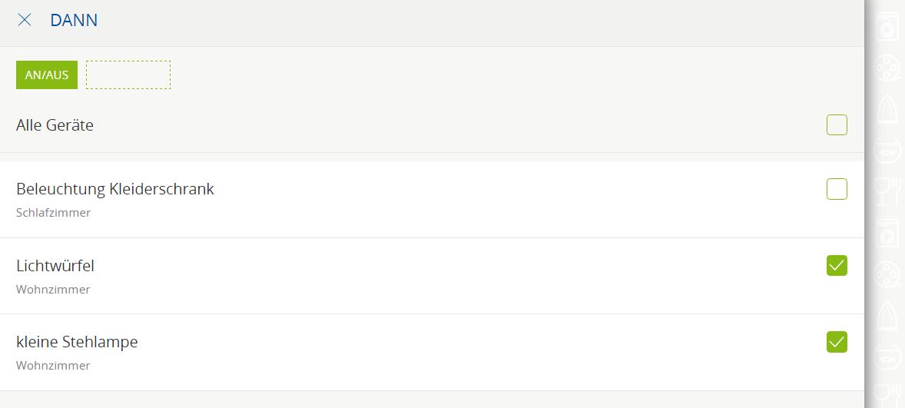Check the Alle Geräte checkbox

tap(837, 124)
